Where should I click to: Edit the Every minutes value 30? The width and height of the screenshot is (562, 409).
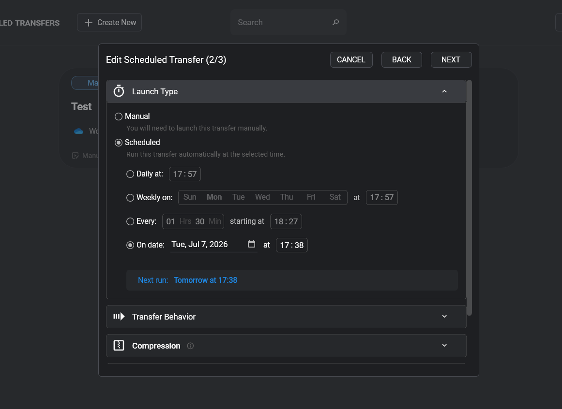click(199, 221)
